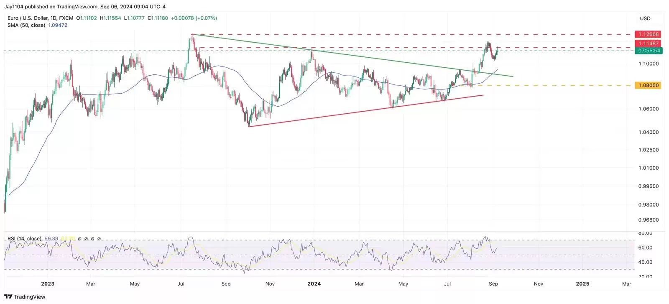Click the close value C1.11180

(158, 18)
